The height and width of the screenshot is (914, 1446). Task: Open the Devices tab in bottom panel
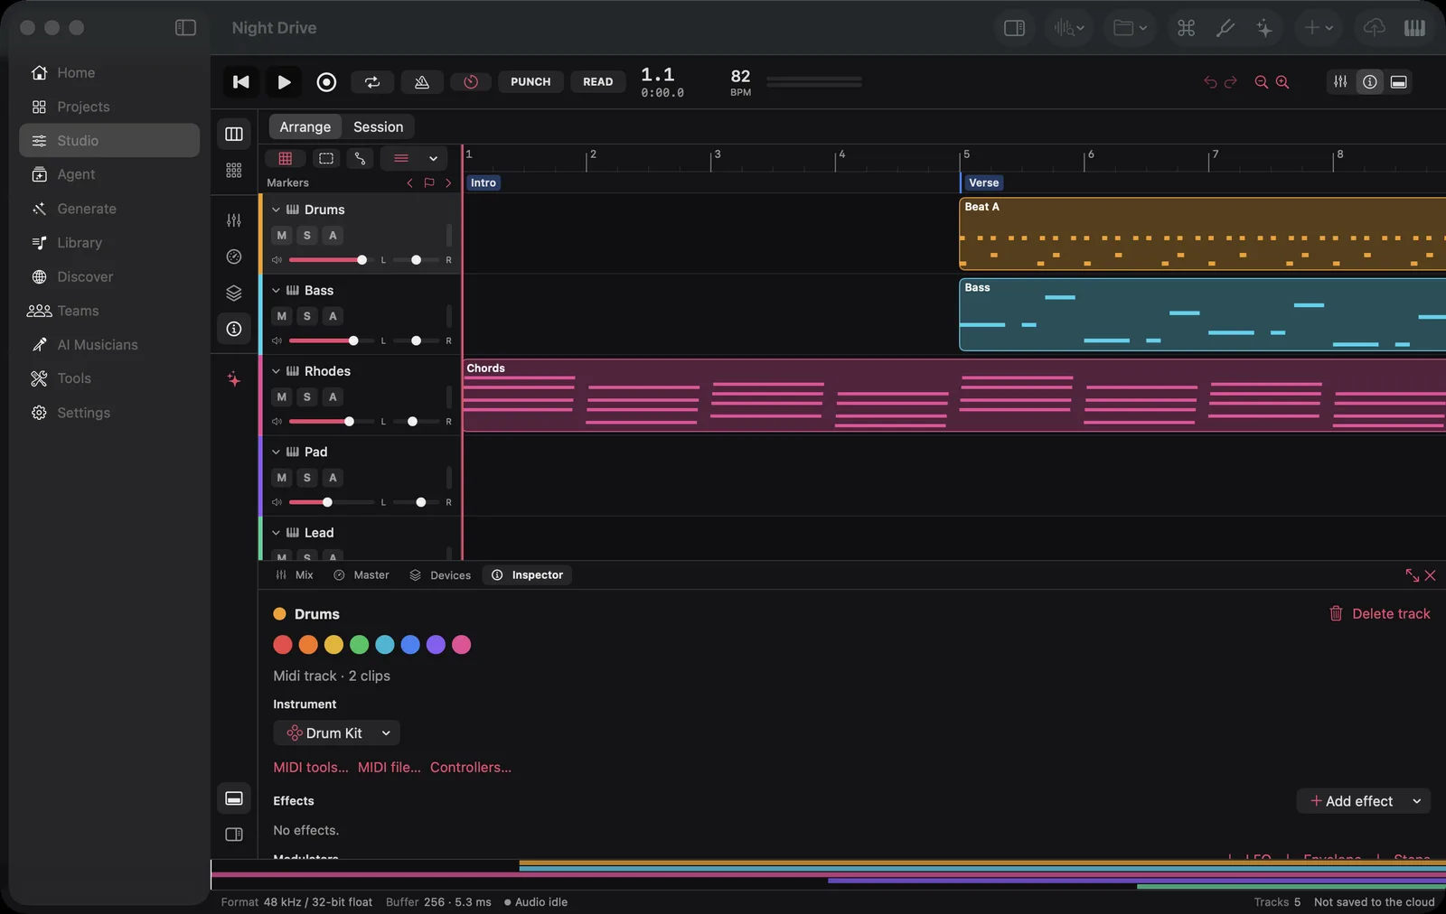[x=440, y=575]
